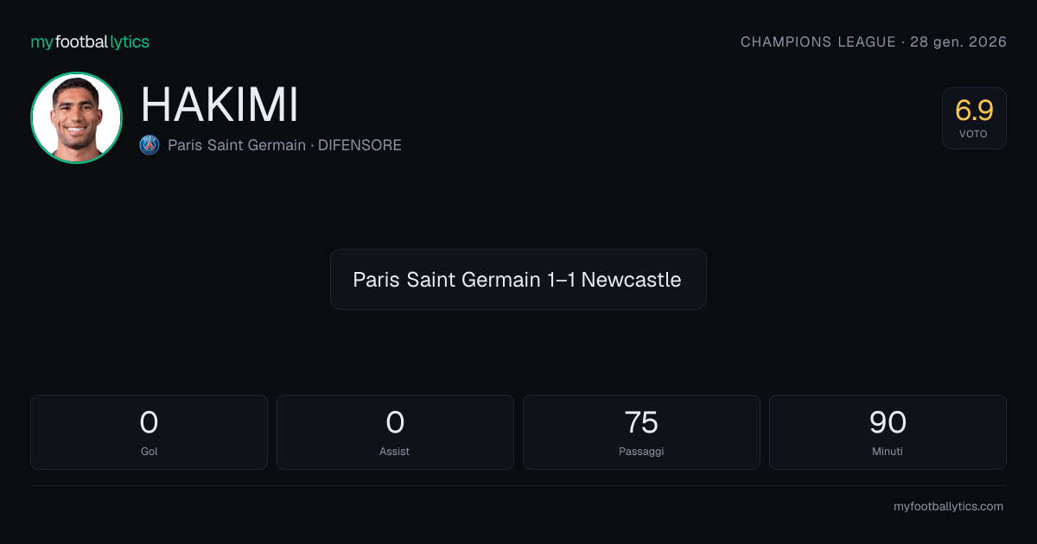The width and height of the screenshot is (1037, 544).
Task: Click the VOTO label under the rating
Action: tap(973, 134)
